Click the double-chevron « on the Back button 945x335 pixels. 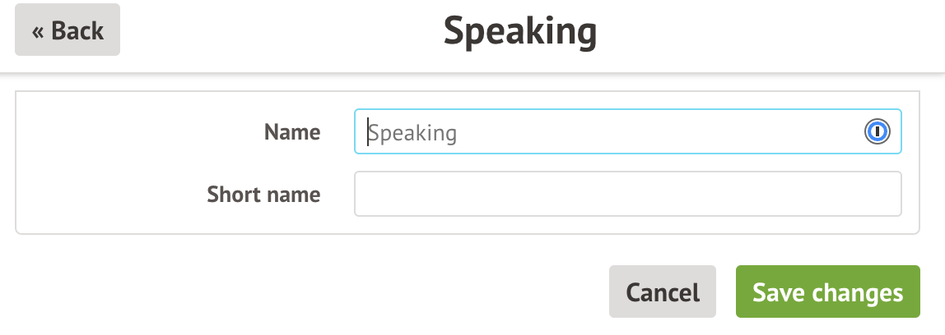click(x=38, y=31)
